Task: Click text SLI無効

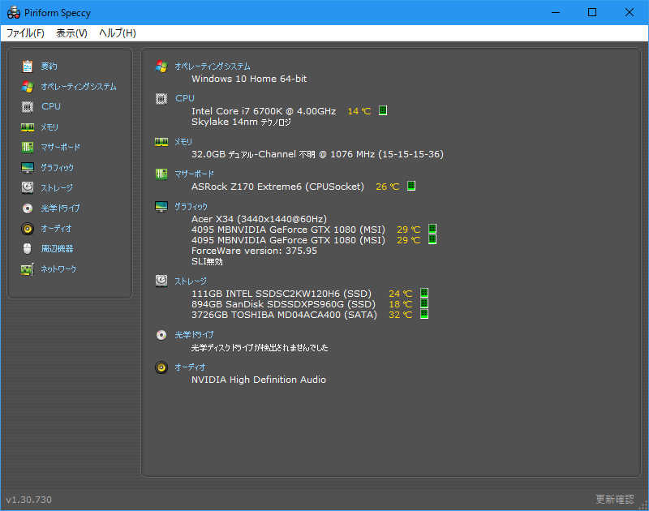Action: pyautogui.click(x=208, y=261)
